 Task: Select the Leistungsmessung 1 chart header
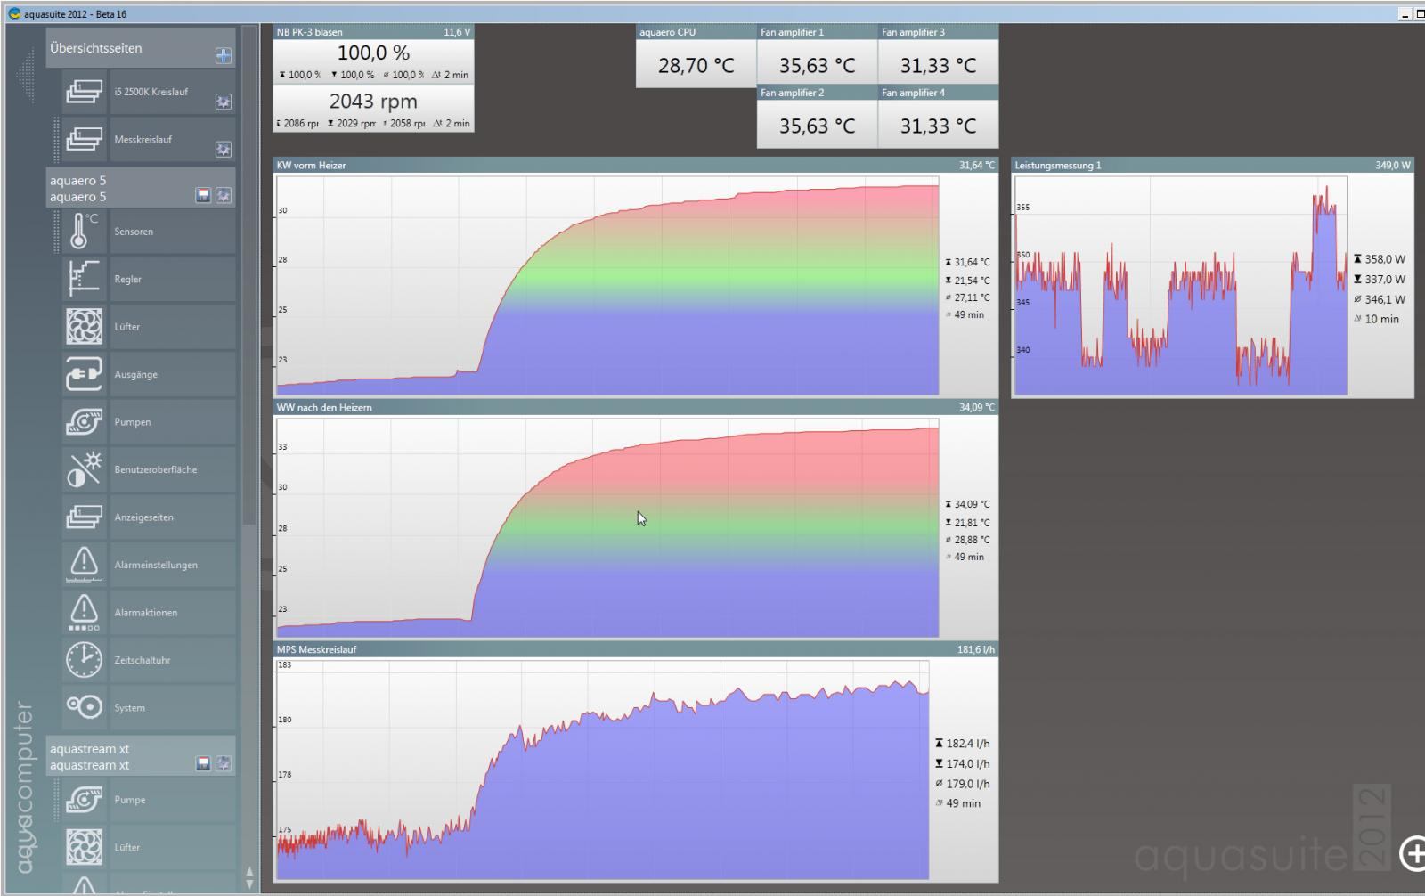[x=1212, y=165]
